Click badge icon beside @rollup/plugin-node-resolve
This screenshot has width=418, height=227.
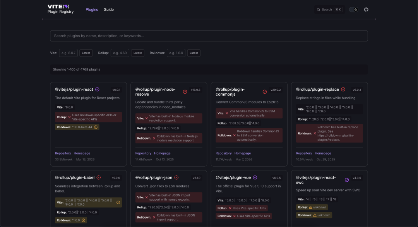(185, 92)
